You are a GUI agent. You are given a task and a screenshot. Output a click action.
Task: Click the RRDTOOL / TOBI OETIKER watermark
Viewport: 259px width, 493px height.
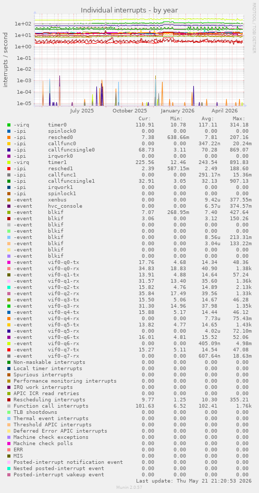click(x=254, y=28)
